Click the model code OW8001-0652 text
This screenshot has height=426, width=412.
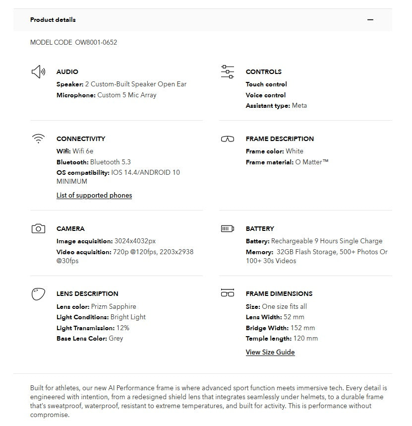(x=96, y=43)
